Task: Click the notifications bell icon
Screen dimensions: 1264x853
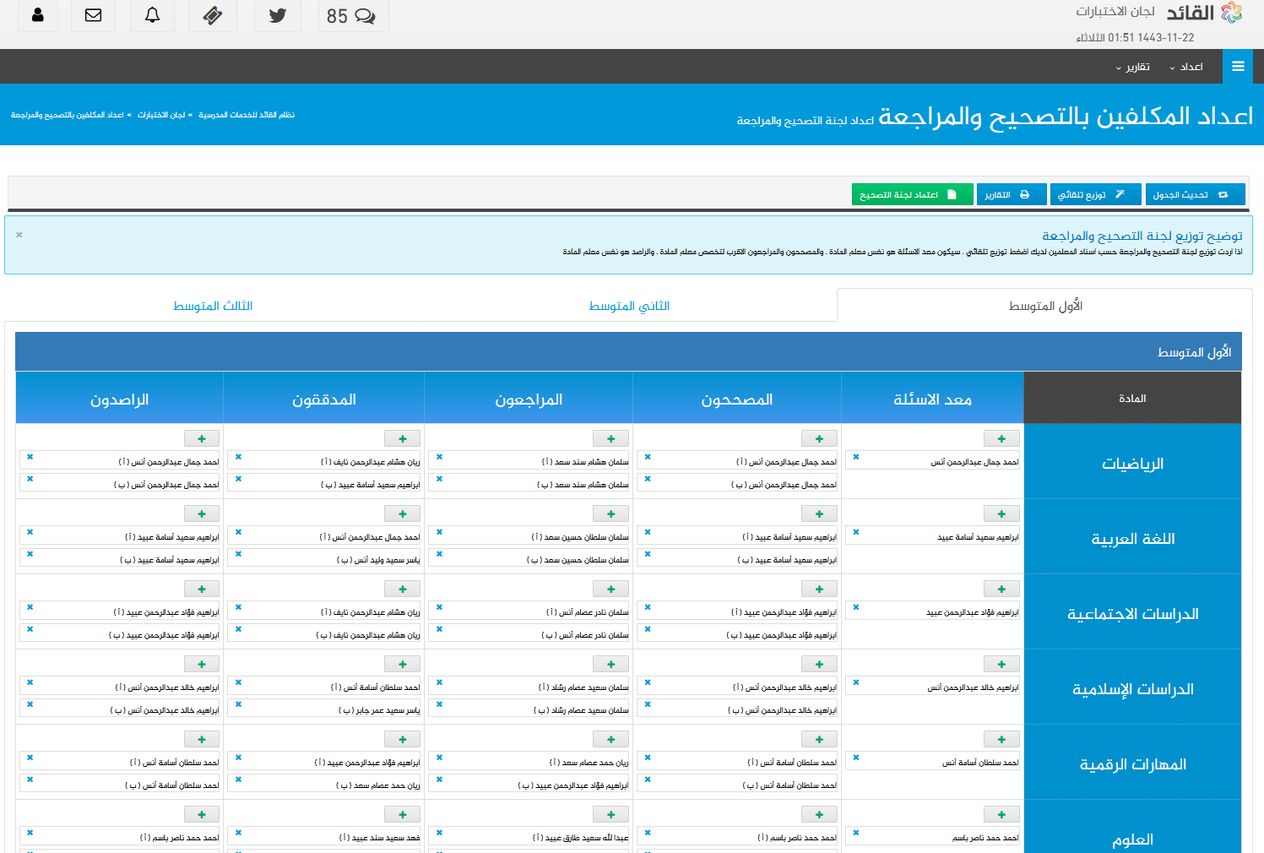Action: pos(152,15)
